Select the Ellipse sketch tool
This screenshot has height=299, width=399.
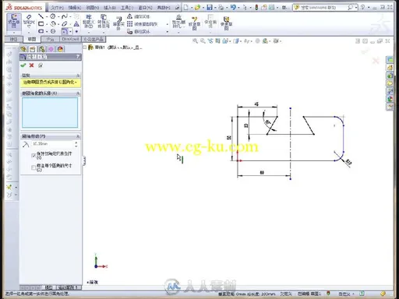pyautogui.click(x=64, y=24)
